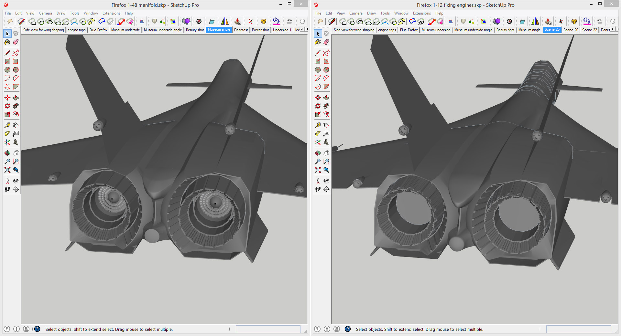The image size is (621, 336).
Task: Select the Follow Me tool in left window
Action: (16, 106)
